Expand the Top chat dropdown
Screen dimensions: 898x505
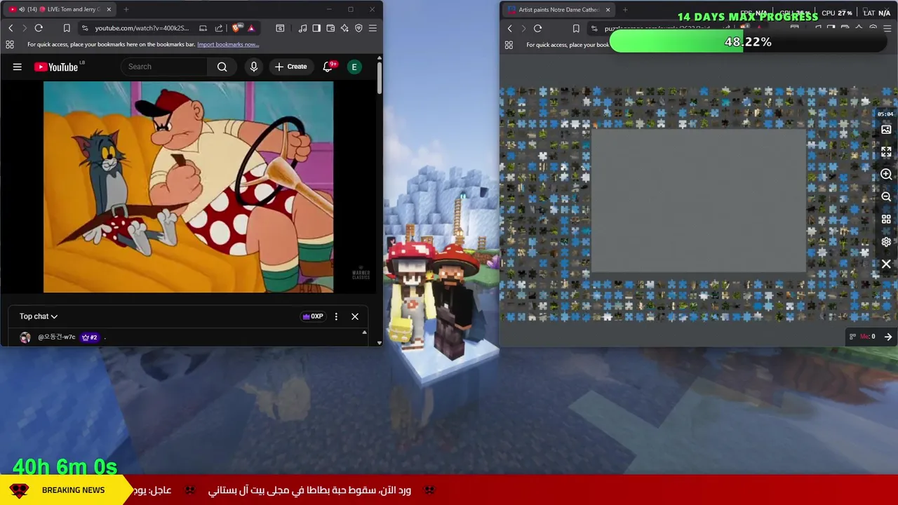pos(39,316)
